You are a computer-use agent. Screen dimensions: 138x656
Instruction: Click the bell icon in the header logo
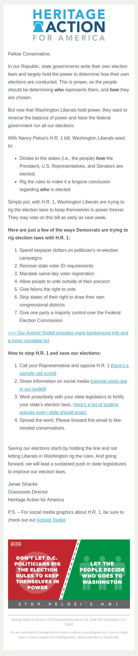[x=38, y=27]
